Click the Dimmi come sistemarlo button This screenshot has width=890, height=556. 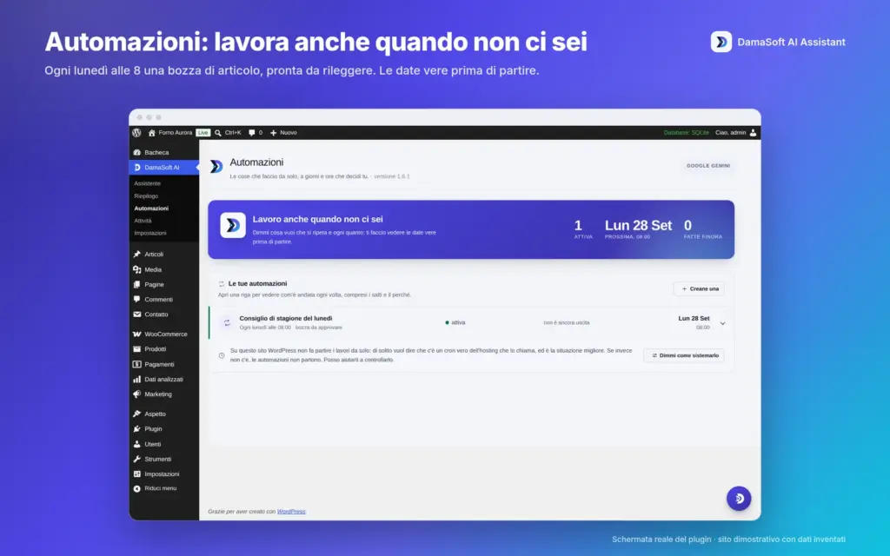click(684, 355)
